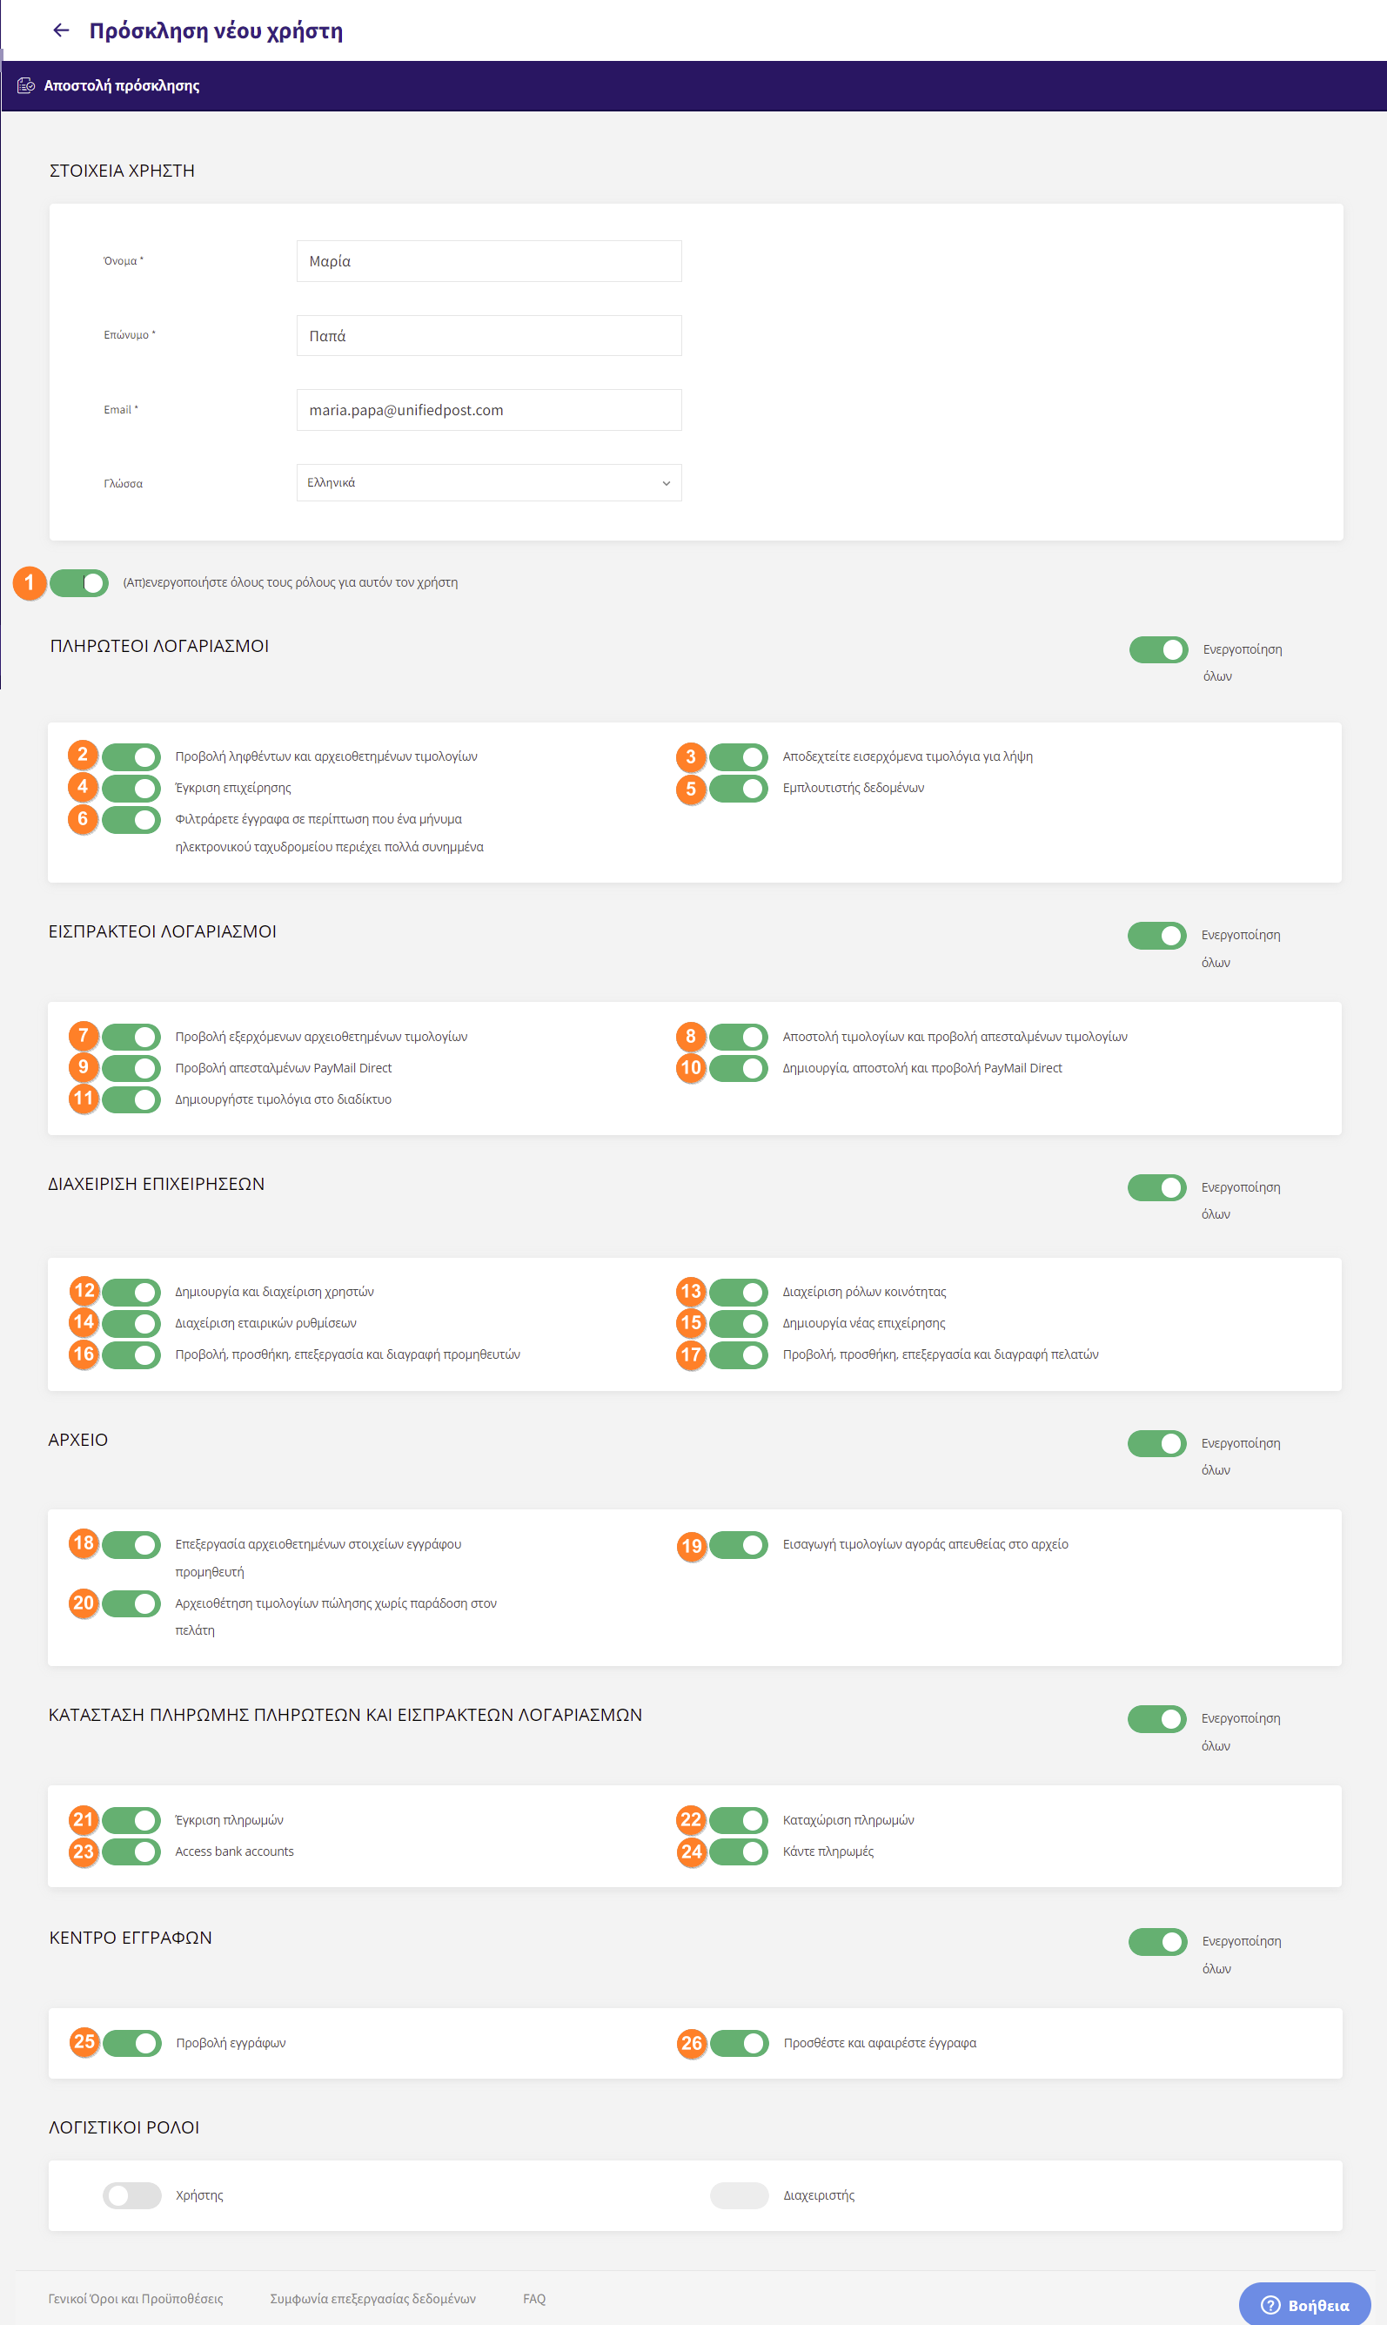Screen dimensions: 1387x2325
Task: Click the chevron arrow in the language selector
Action: [x=667, y=483]
